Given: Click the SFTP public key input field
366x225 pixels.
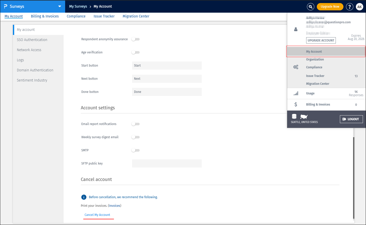Looking at the screenshot, I should click(x=167, y=163).
